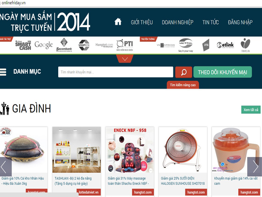Image resolution: width=262 pixels, height=197 pixels.
Task: Show next products with right arrow
Action: [255, 167]
